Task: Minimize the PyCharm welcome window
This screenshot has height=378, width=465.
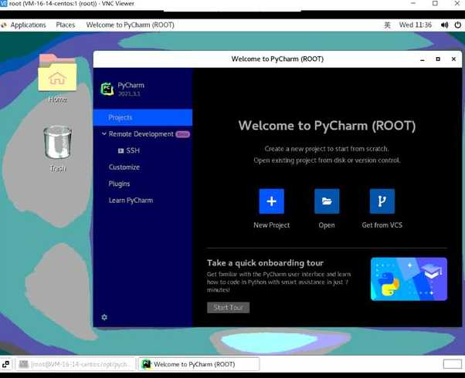Action: click(423, 59)
